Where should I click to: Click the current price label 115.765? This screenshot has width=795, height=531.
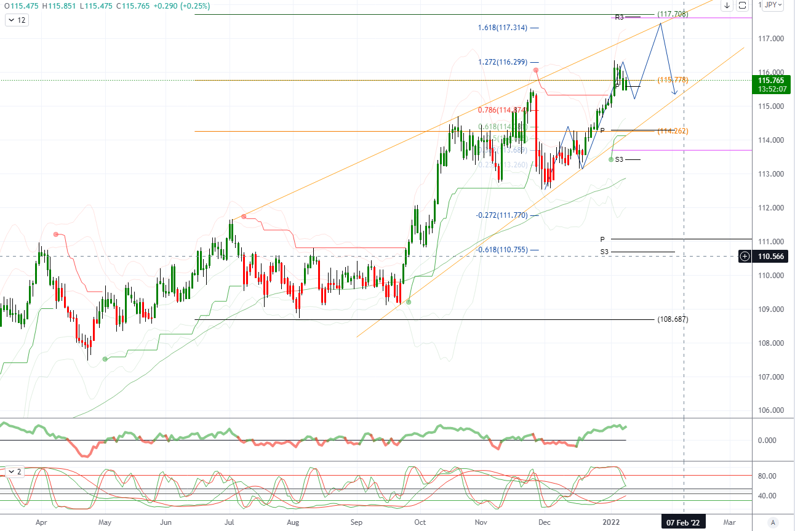771,81
